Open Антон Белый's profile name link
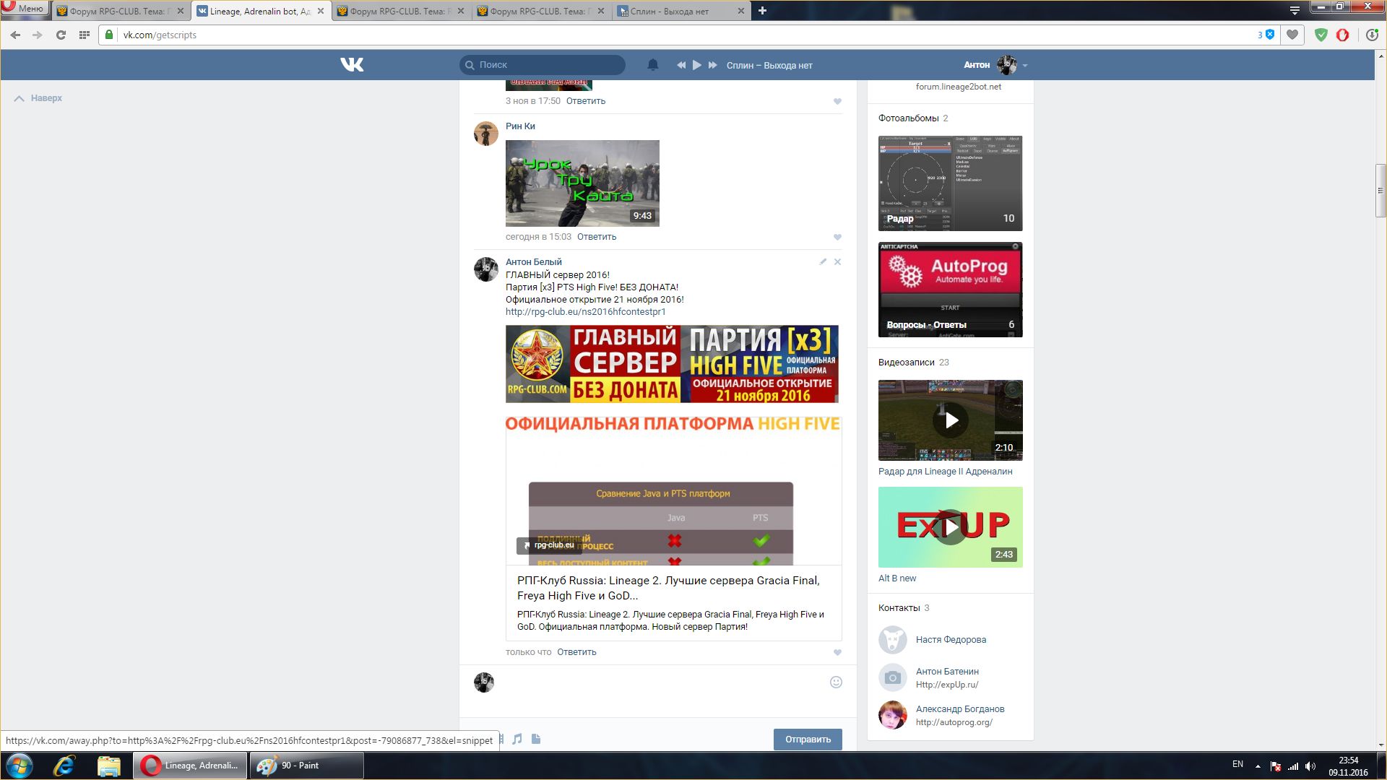 click(x=533, y=262)
